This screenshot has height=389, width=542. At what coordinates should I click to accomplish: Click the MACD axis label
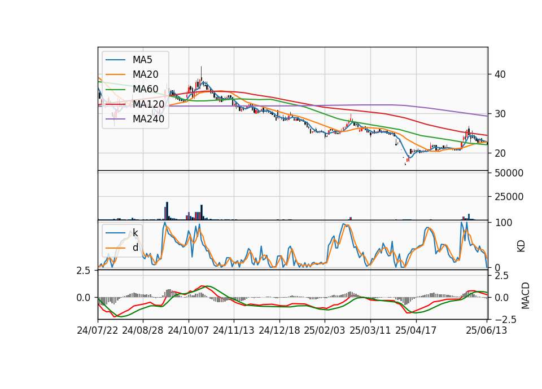coord(526,295)
